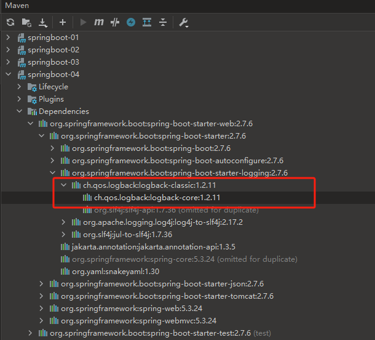Select springboot-04 project label
Screen dimensions: 375x340
click(53, 75)
